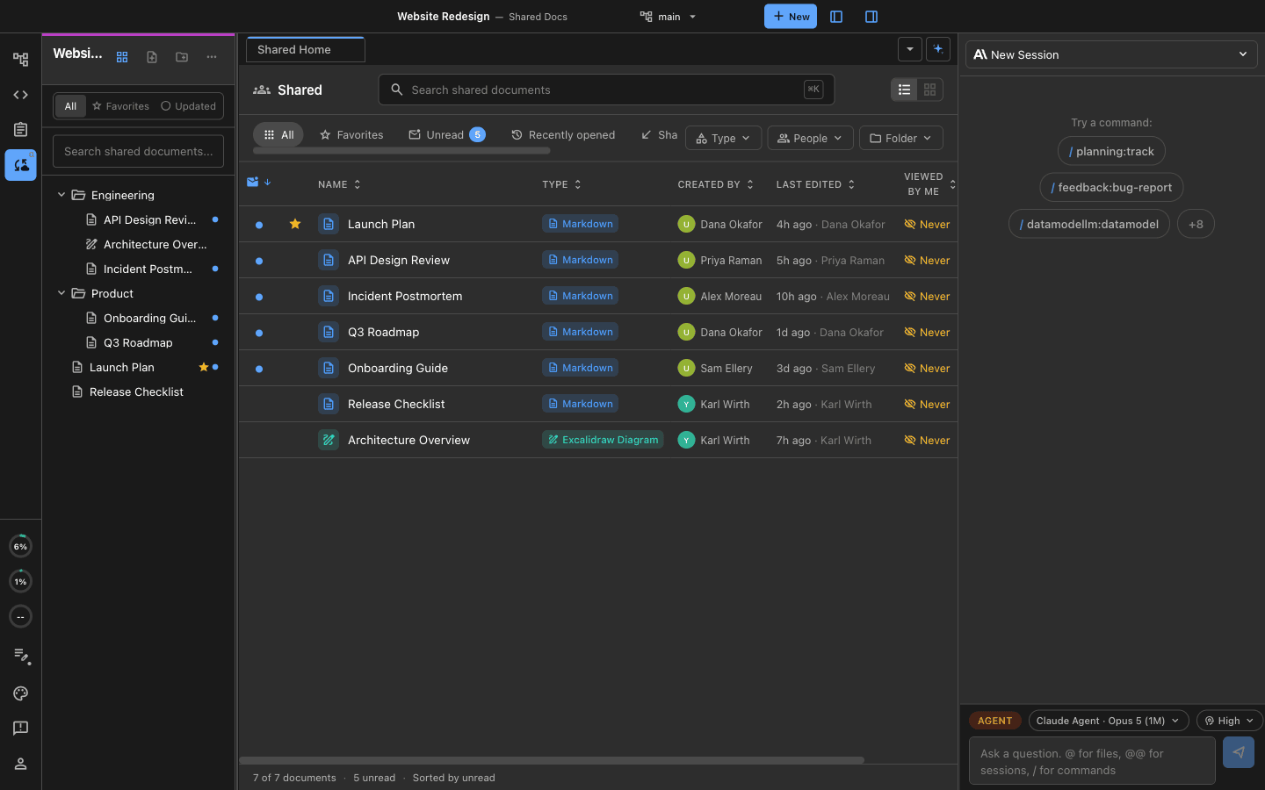Open the theme palette icon

coord(20,693)
